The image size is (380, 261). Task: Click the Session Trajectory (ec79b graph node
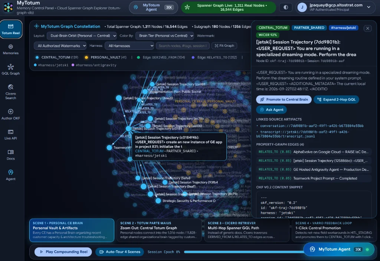pos(150,118)
